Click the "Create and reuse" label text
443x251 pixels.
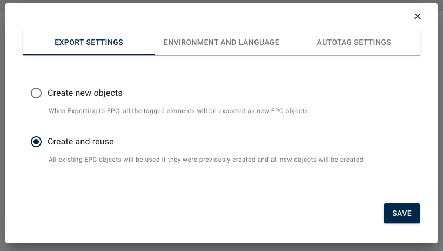[x=80, y=142]
